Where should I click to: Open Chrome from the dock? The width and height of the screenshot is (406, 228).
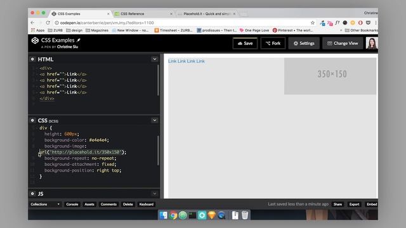173,215
